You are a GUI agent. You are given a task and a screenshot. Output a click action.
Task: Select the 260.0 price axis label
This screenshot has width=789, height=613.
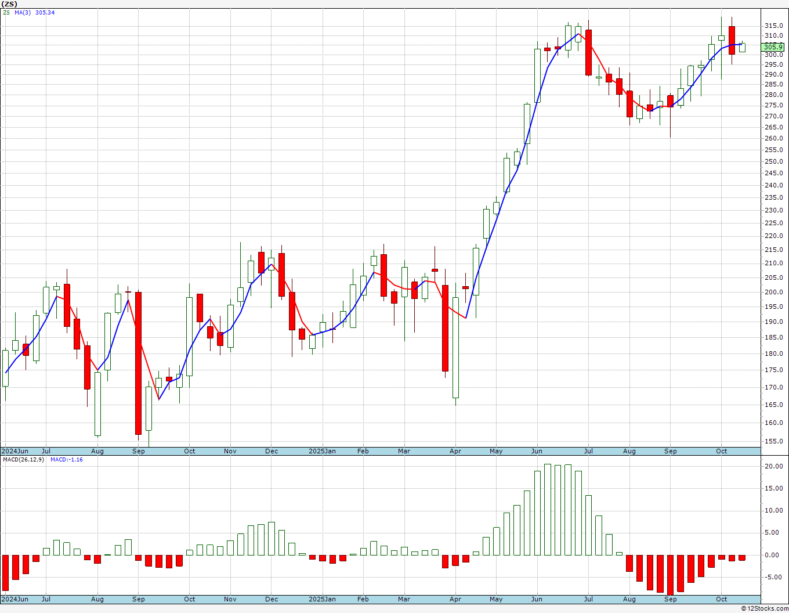(773, 138)
